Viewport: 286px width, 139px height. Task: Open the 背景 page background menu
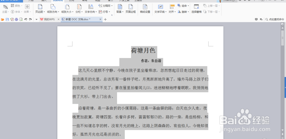click(x=120, y=9)
